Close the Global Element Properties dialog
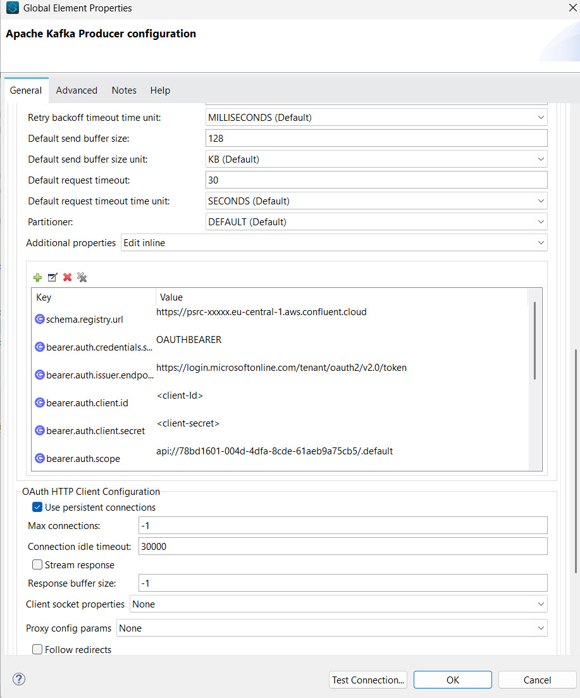The height and width of the screenshot is (698, 580). pos(573,8)
